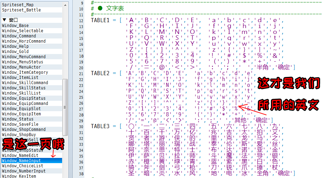Click '其他' string in TABLE2

pos(240,120)
